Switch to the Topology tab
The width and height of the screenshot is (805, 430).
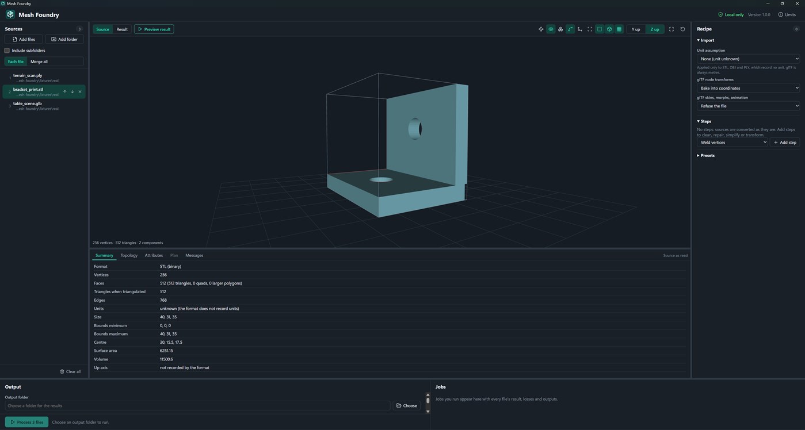pyautogui.click(x=129, y=255)
